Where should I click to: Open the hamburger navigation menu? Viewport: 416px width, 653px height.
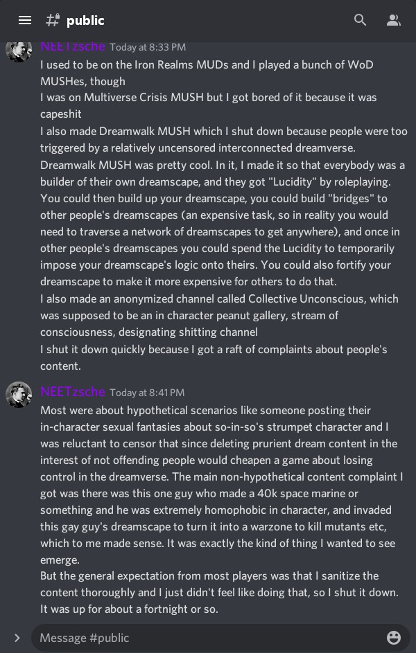coord(25,20)
